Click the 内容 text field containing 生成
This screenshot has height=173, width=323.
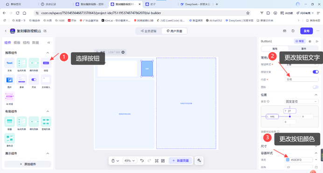point(302,79)
